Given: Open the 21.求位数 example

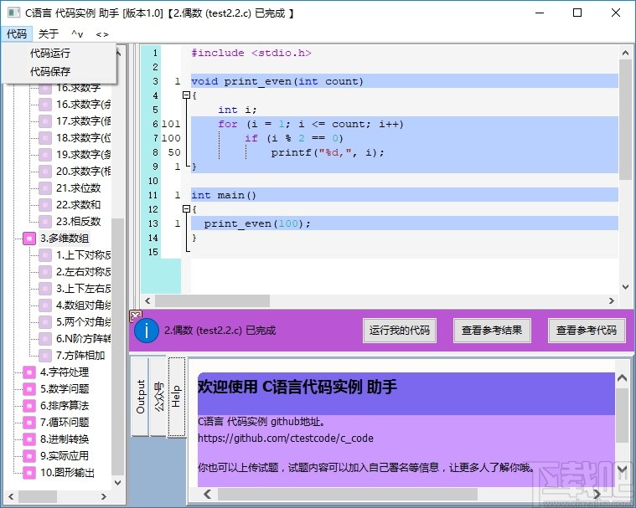Looking at the screenshot, I should click(x=78, y=188).
